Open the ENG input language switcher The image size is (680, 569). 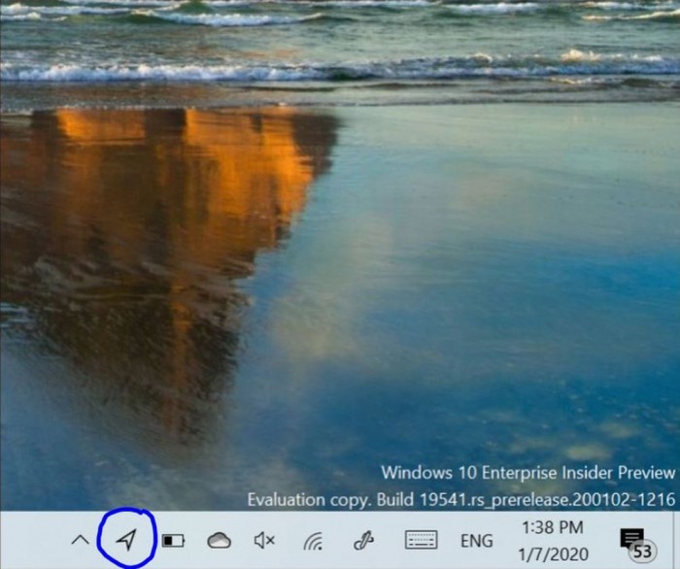tap(476, 541)
